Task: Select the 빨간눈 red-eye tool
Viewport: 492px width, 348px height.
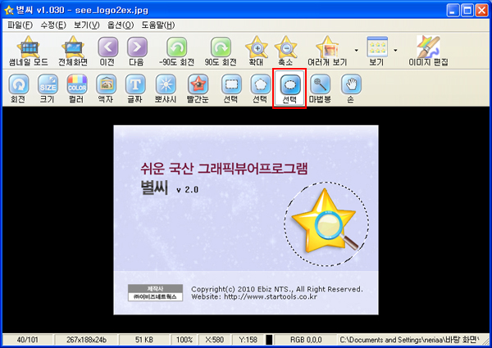Action: coord(198,88)
